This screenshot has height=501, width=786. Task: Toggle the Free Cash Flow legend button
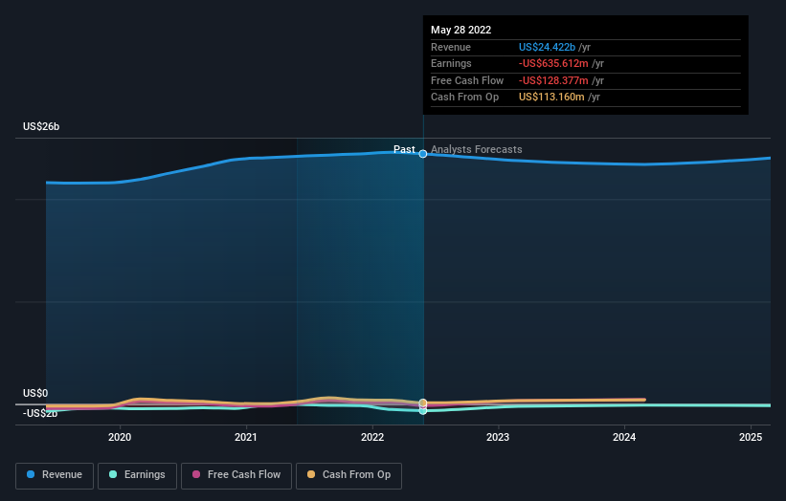pos(236,475)
